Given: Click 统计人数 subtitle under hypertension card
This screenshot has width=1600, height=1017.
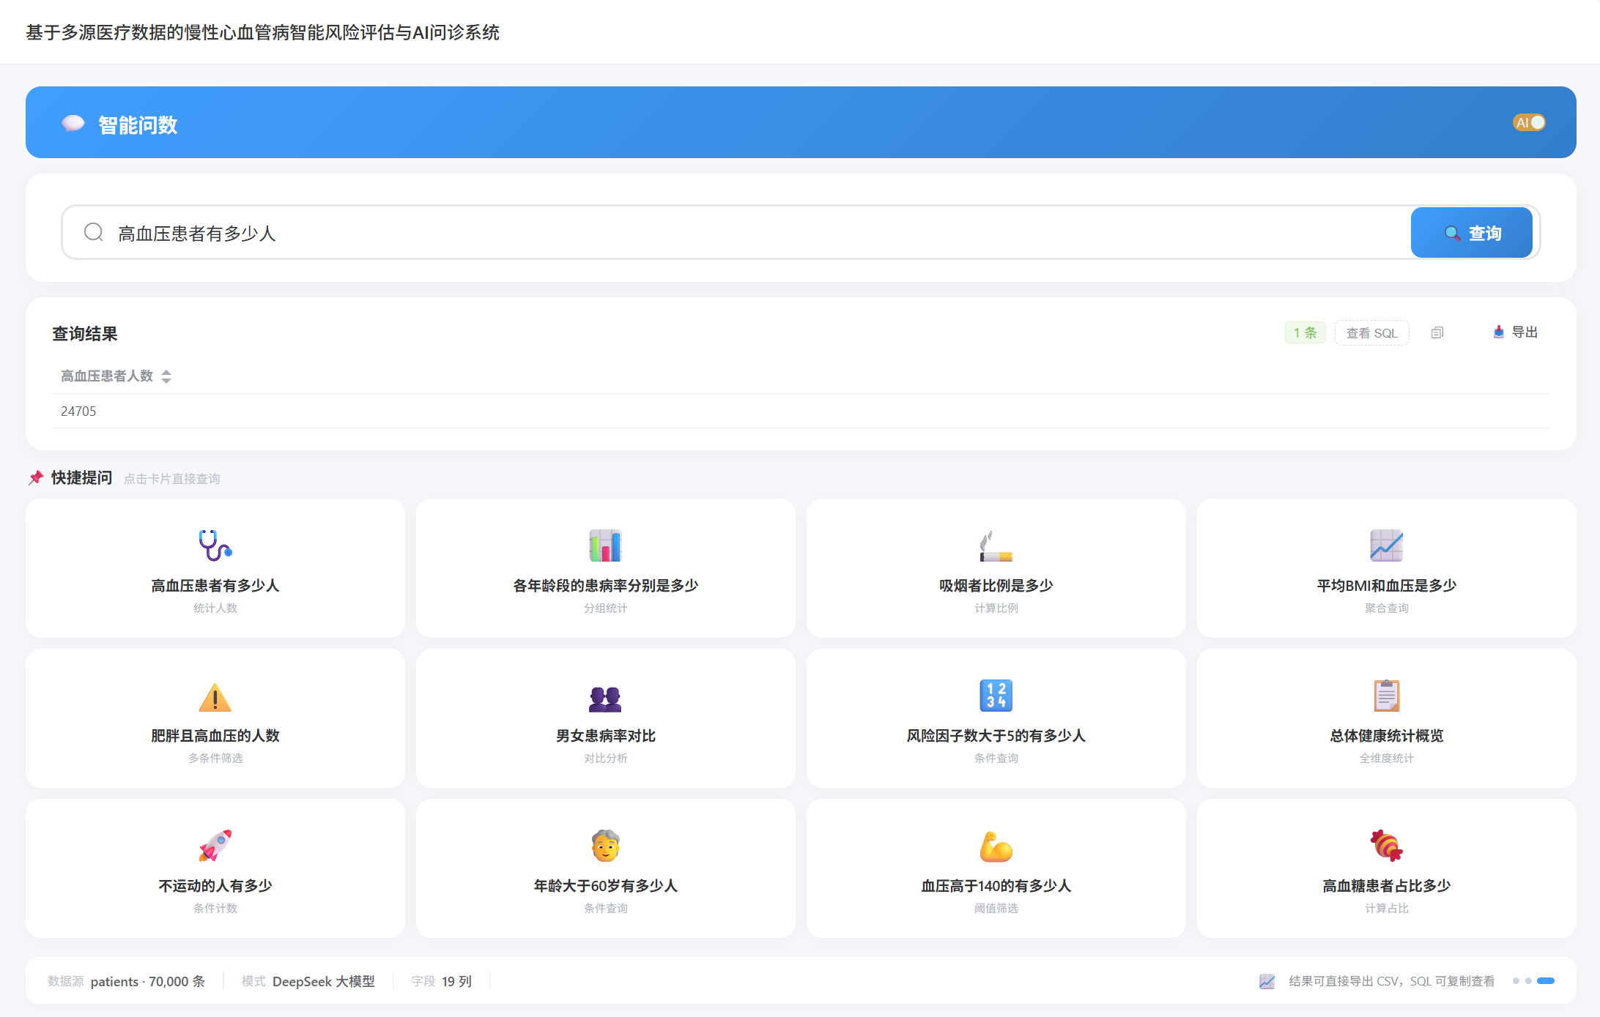Looking at the screenshot, I should (x=215, y=608).
